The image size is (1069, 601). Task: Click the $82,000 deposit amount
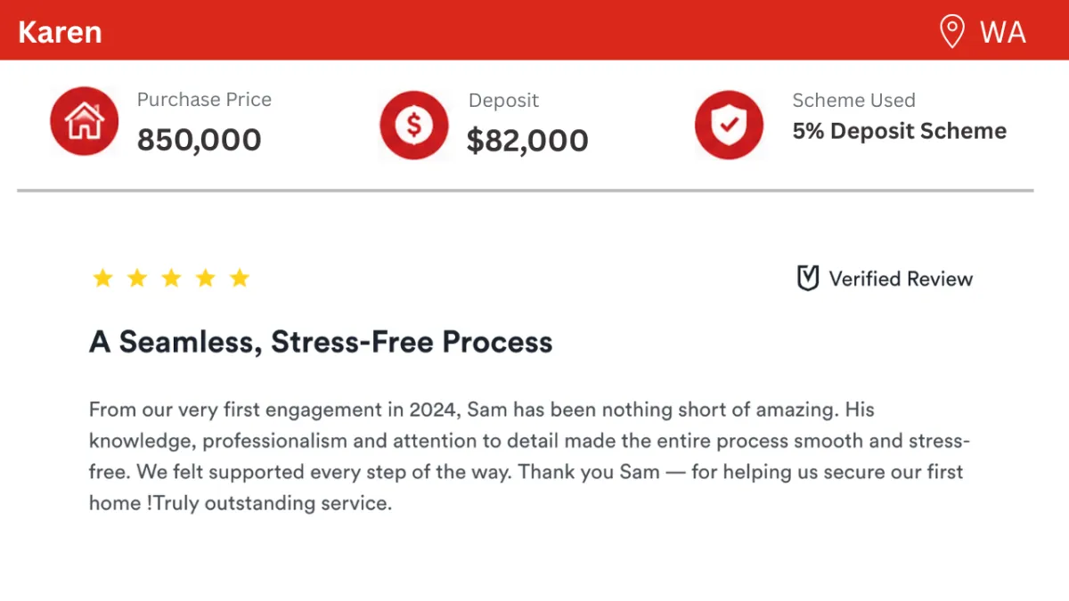point(527,141)
